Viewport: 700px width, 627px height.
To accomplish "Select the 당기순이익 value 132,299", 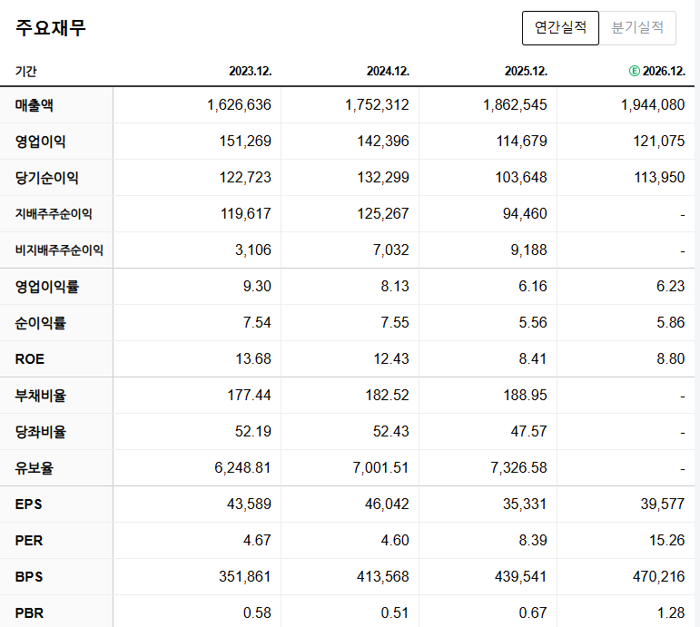I will click(383, 177).
